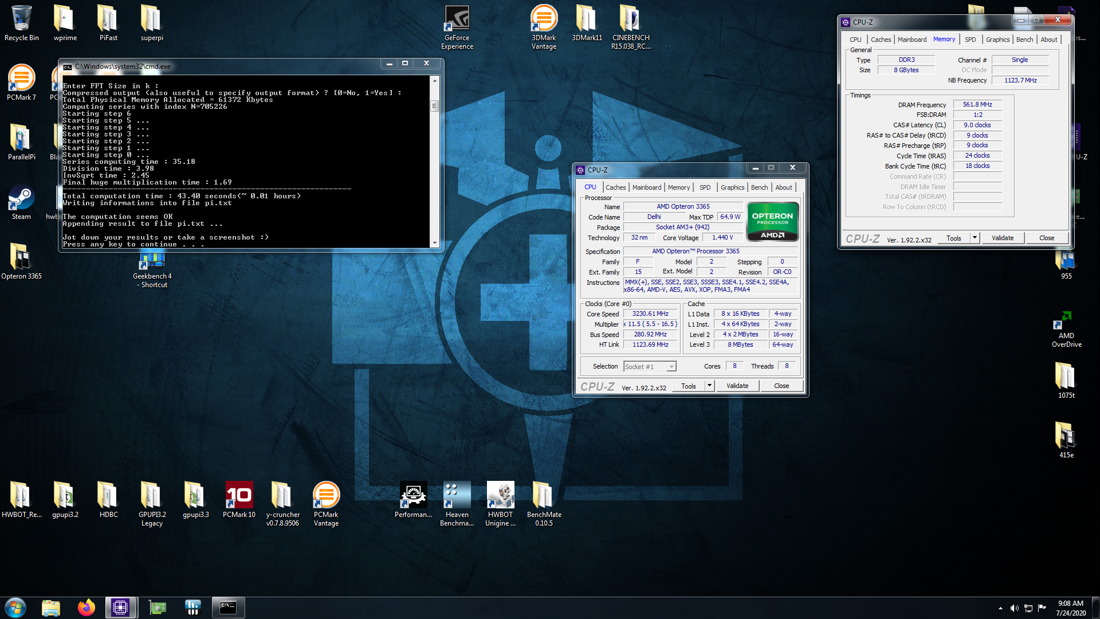Launch HWBOT Unigine shortcut
The image size is (1100, 619).
(500, 504)
